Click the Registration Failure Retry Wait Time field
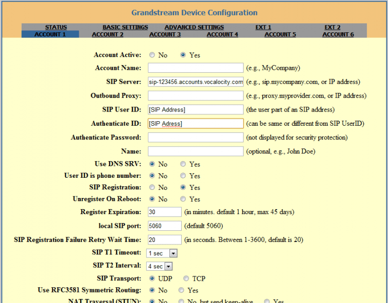Screen dimensions: 388x303 point(165,239)
